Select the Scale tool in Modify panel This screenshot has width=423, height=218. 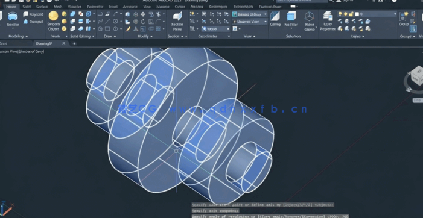pyautogui.click(x=143, y=29)
